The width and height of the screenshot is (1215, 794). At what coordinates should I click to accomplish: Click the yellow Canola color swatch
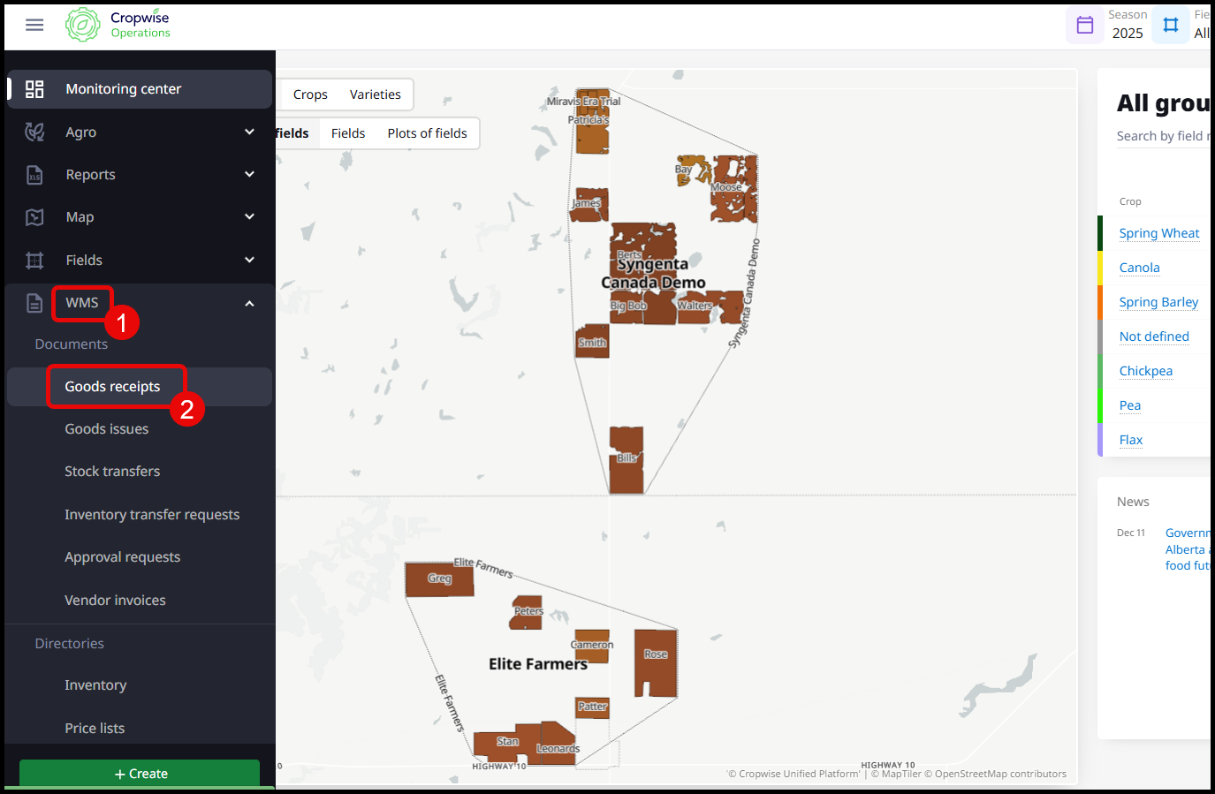[x=1100, y=268]
